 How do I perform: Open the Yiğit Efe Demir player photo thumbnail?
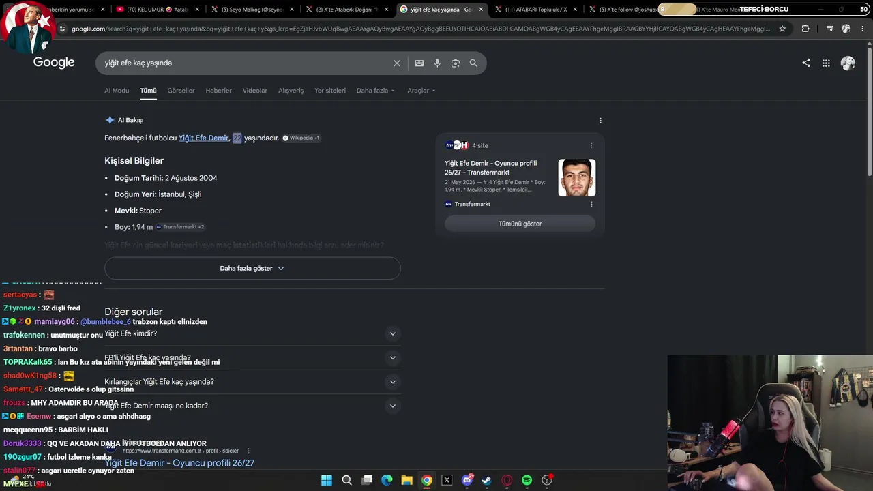577,178
